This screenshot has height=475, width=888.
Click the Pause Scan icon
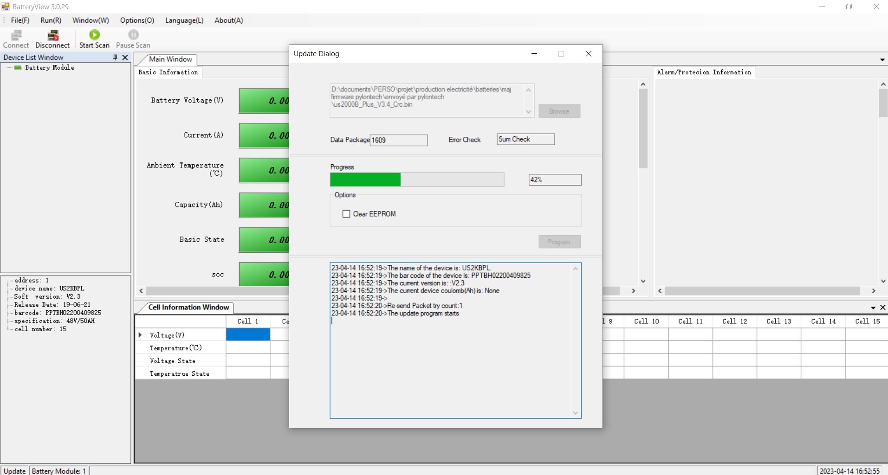pos(133,35)
